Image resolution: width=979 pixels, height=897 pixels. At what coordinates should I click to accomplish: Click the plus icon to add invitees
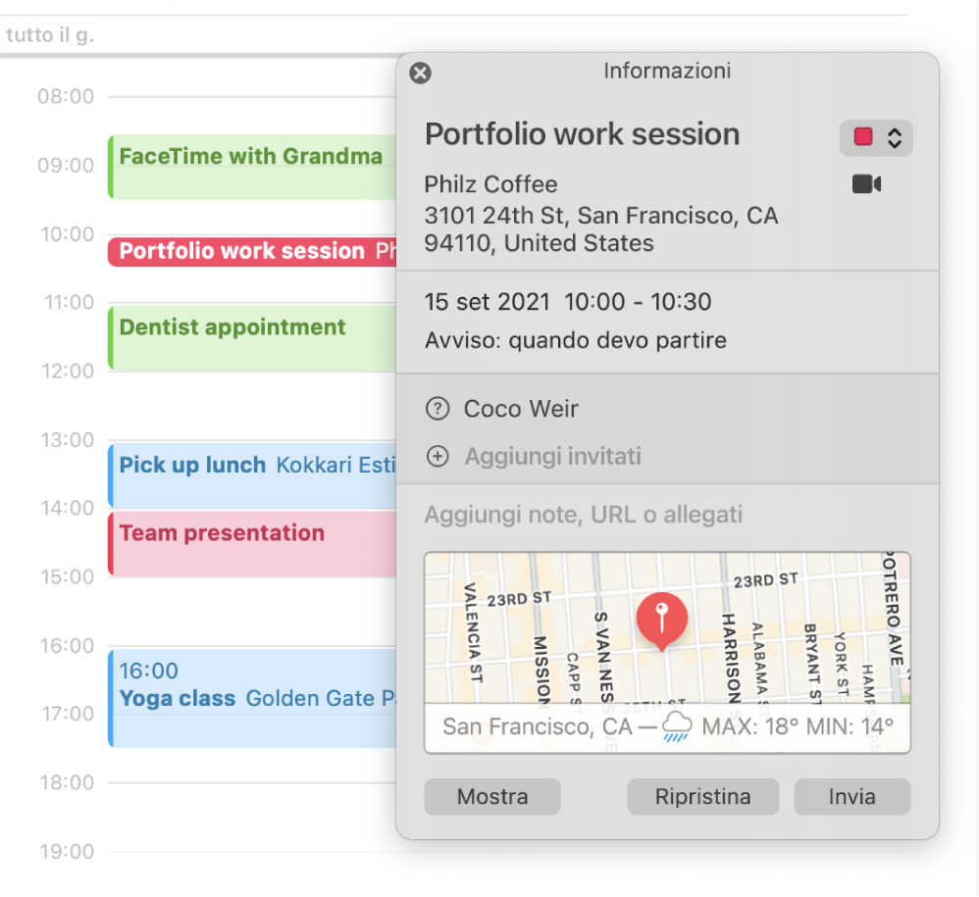pos(438,457)
